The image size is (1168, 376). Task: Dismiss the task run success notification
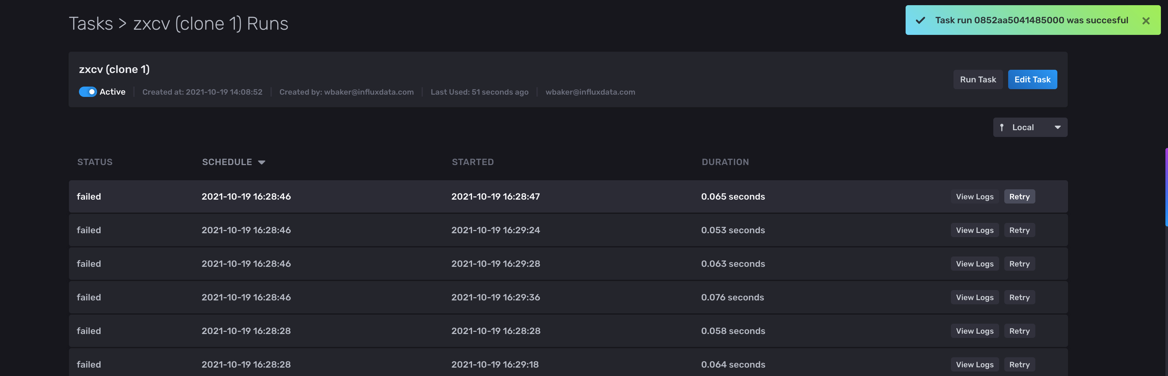[x=1146, y=20]
